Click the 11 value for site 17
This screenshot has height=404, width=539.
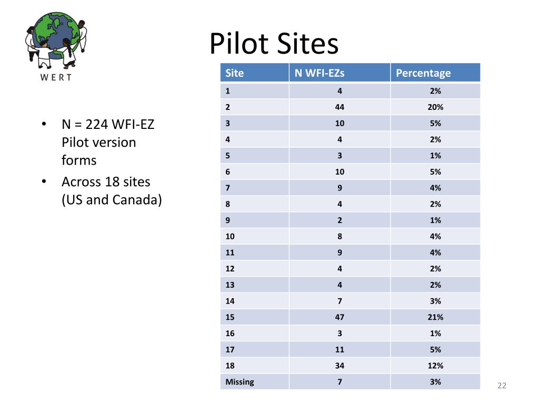[340, 349]
